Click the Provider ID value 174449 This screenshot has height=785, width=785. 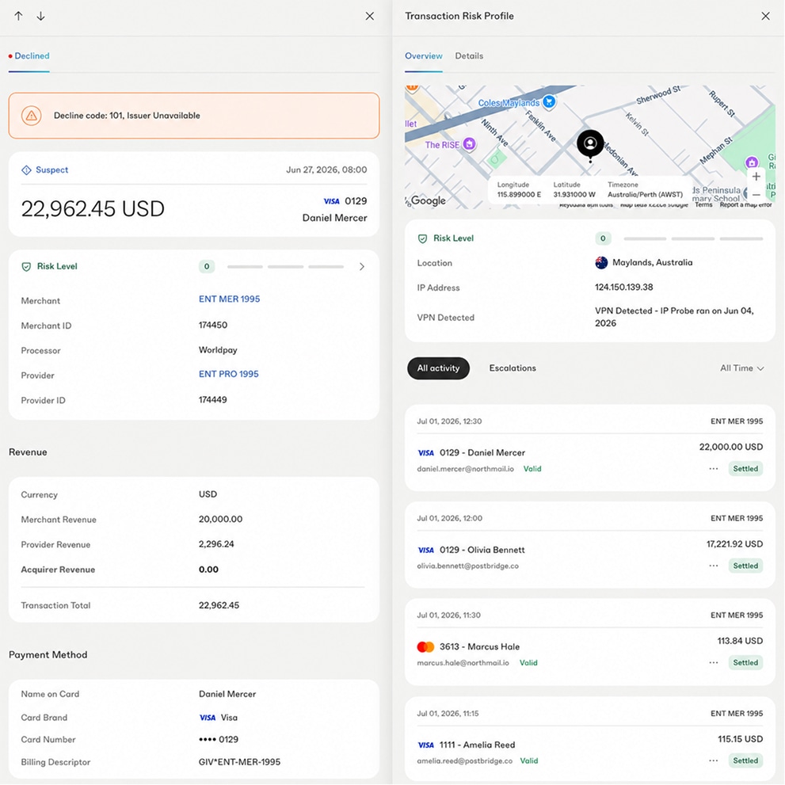pyautogui.click(x=213, y=400)
